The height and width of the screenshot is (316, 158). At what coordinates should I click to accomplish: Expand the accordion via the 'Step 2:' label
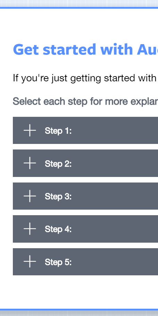tap(58, 164)
